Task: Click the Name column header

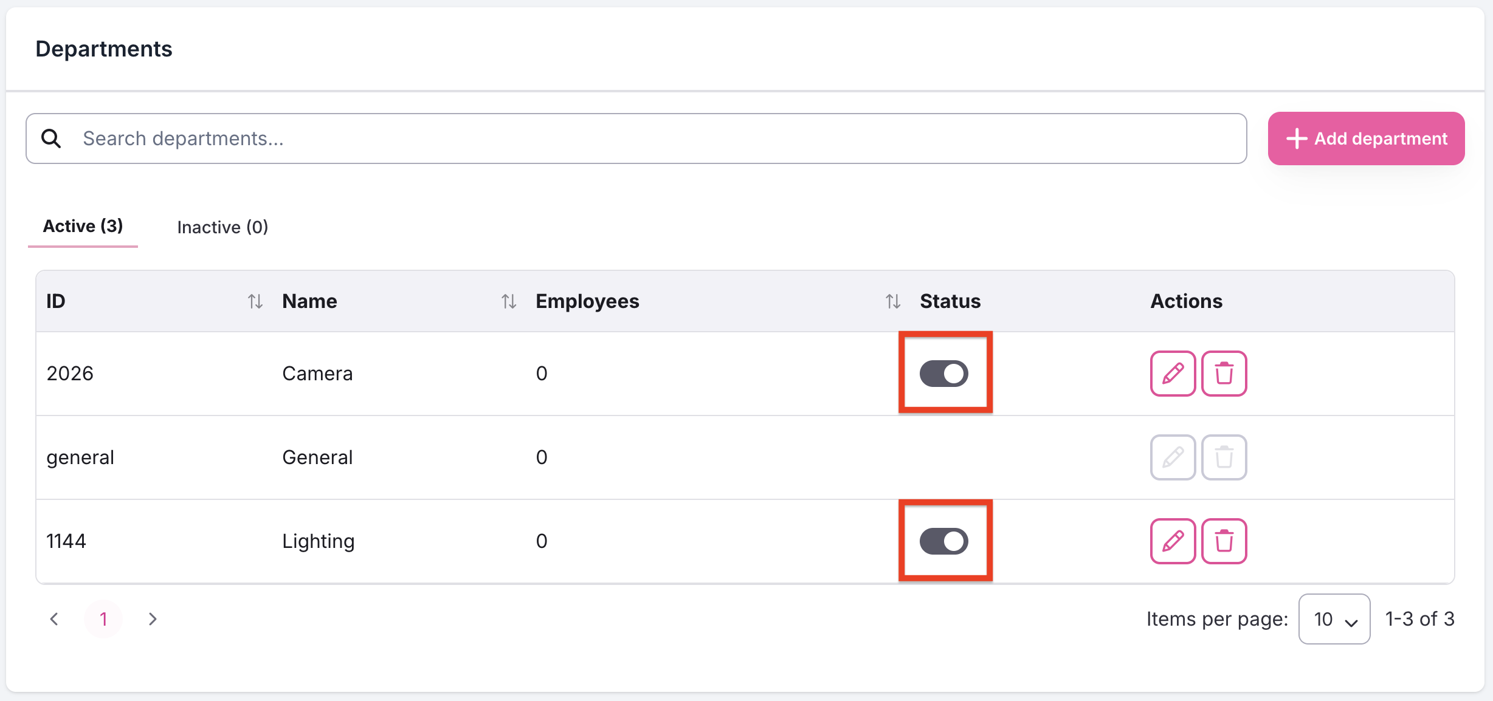Action: [309, 301]
